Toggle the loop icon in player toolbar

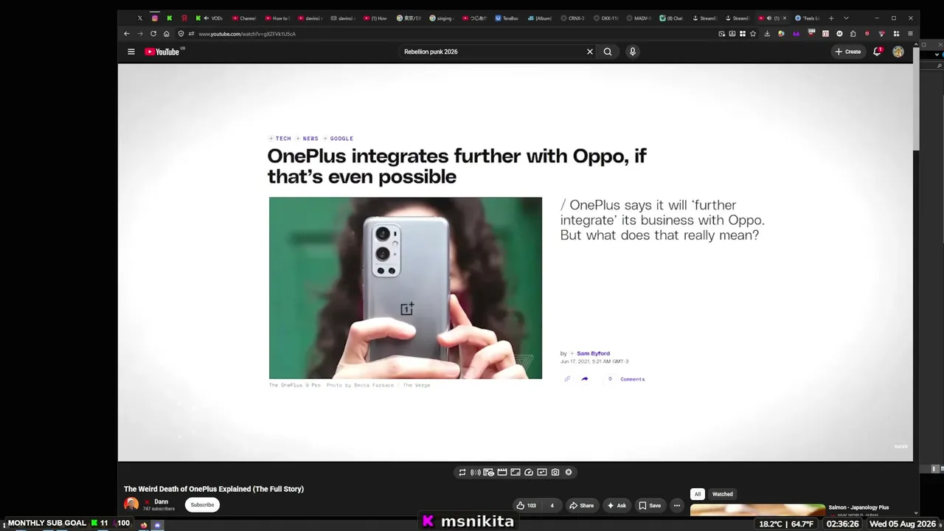pos(462,473)
